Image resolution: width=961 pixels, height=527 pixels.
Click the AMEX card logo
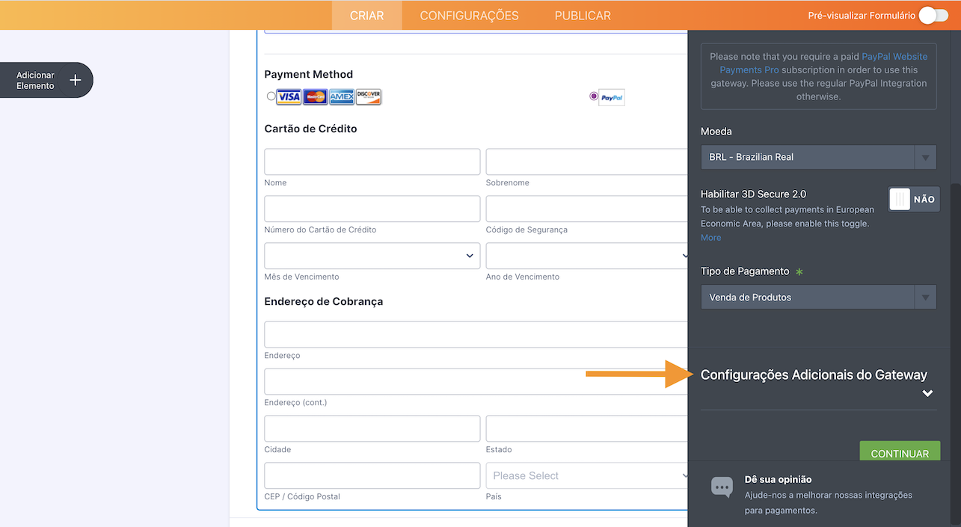[342, 97]
